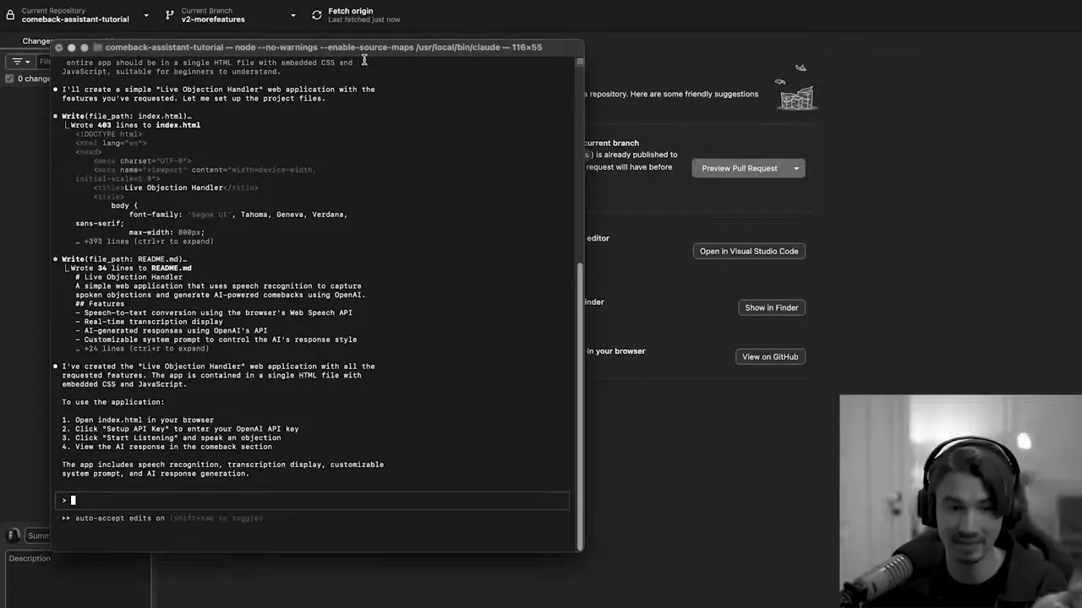
Task: Click the terminal window title text
Action: tap(324, 47)
